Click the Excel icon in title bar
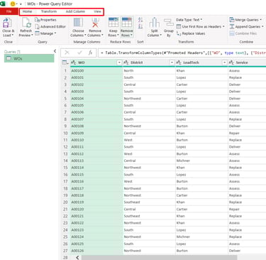266x260 pixels. pyautogui.click(x=3, y=4)
